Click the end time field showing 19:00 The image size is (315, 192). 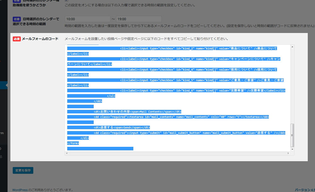pos(139,19)
